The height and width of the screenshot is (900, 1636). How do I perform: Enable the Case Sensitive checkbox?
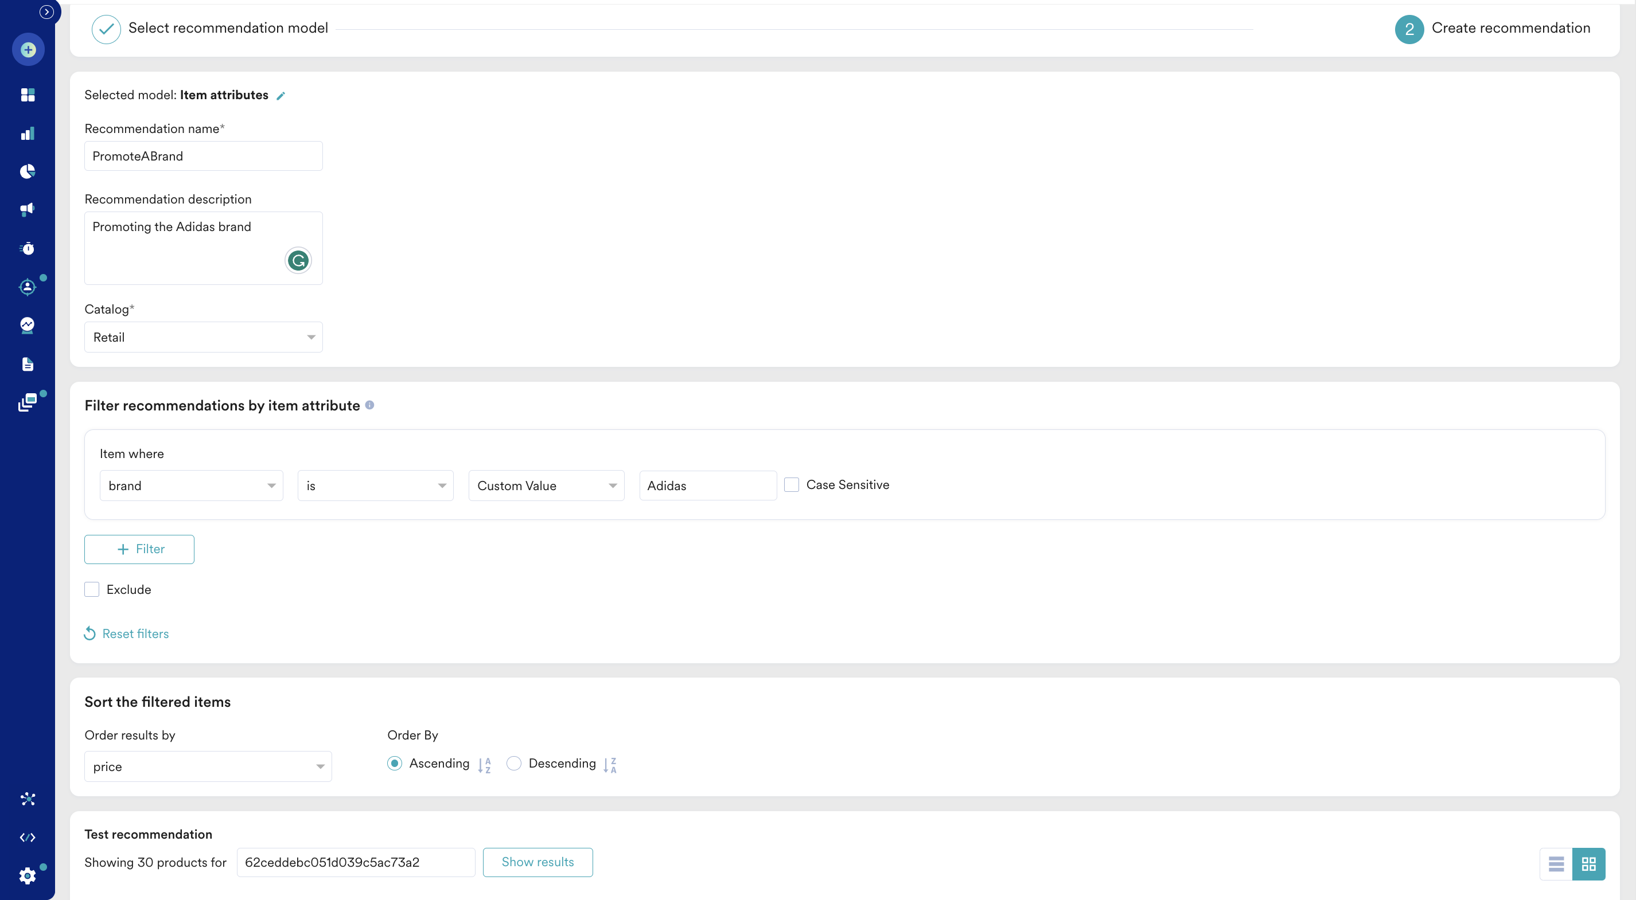click(792, 485)
